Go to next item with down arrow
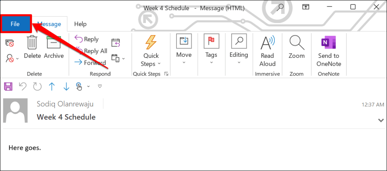 point(66,87)
